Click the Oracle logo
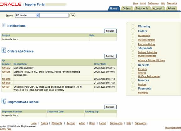181x131 pixels. pyautogui.click(x=11, y=4)
